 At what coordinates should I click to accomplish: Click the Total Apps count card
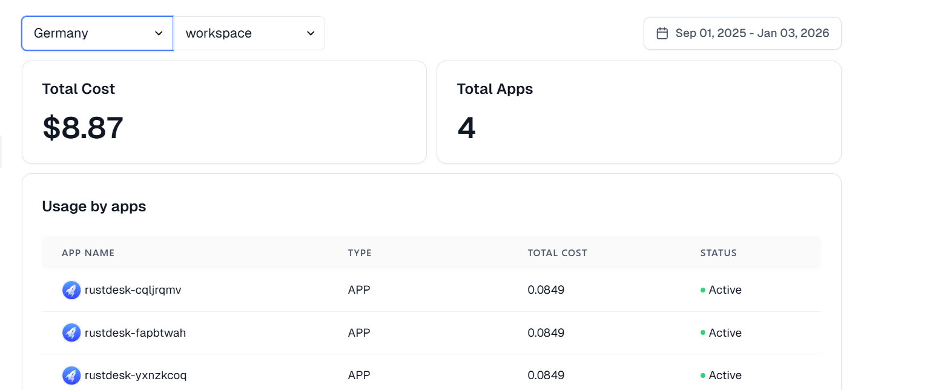point(639,112)
